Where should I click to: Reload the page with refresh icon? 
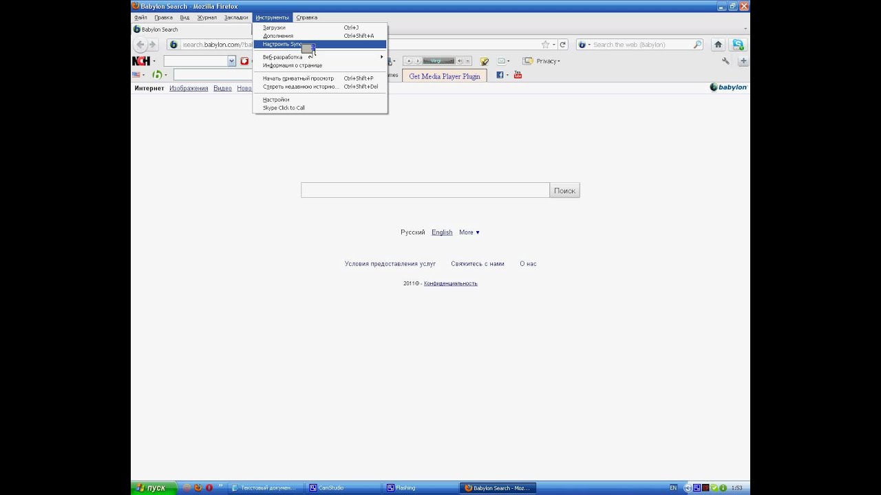[x=562, y=45]
